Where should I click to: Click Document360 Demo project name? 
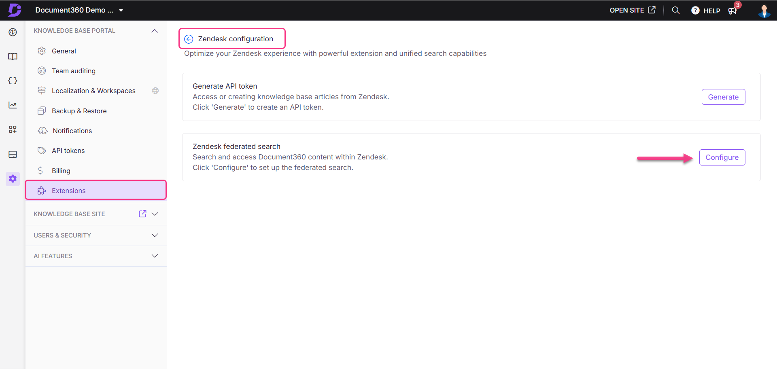click(x=74, y=10)
